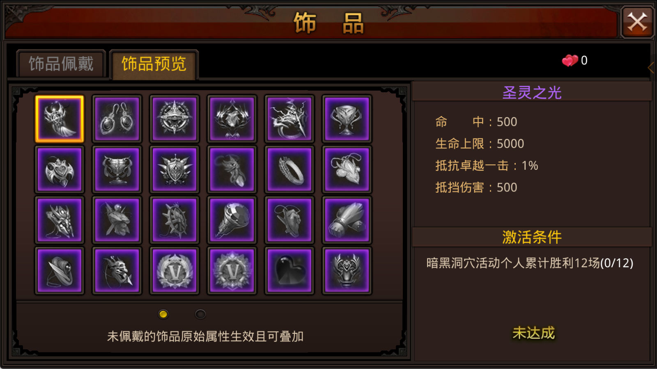Open the 饰品预览 tab

tap(154, 64)
